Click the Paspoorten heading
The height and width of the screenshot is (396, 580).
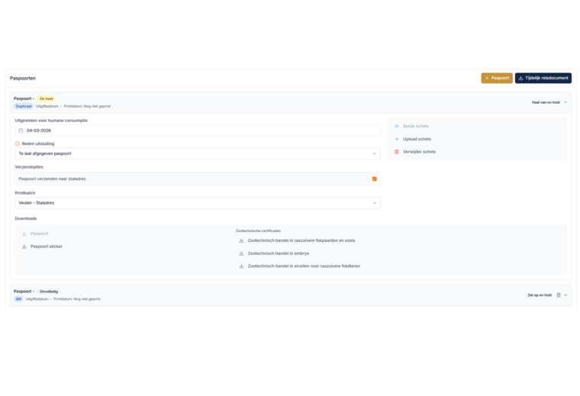coord(23,79)
